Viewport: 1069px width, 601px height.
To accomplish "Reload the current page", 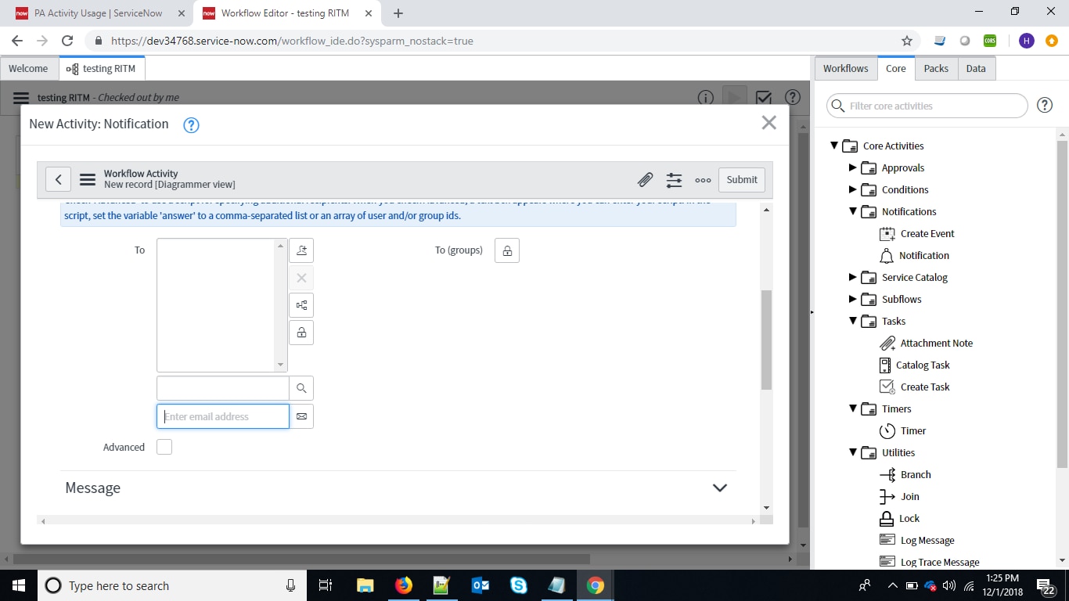I will pyautogui.click(x=67, y=41).
